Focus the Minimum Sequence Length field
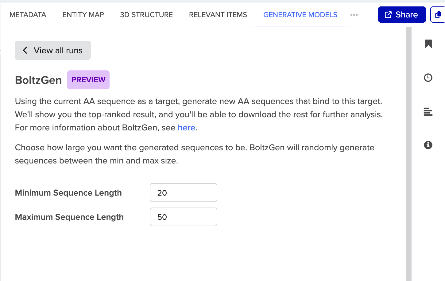Screen dimensions: 445x281 [x=184, y=193]
